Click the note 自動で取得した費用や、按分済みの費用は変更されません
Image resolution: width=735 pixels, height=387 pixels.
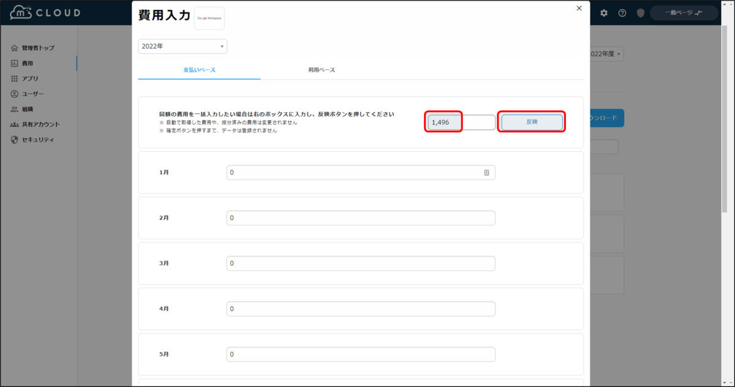coord(228,122)
